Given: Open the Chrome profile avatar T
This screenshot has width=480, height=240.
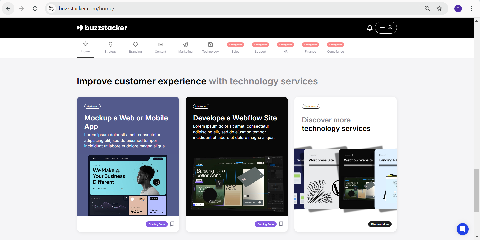Looking at the screenshot, I should [458, 9].
